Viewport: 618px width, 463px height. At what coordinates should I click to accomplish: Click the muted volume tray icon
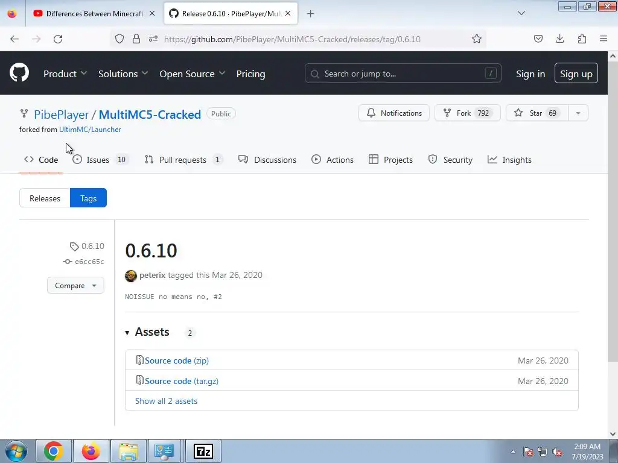[557, 452]
